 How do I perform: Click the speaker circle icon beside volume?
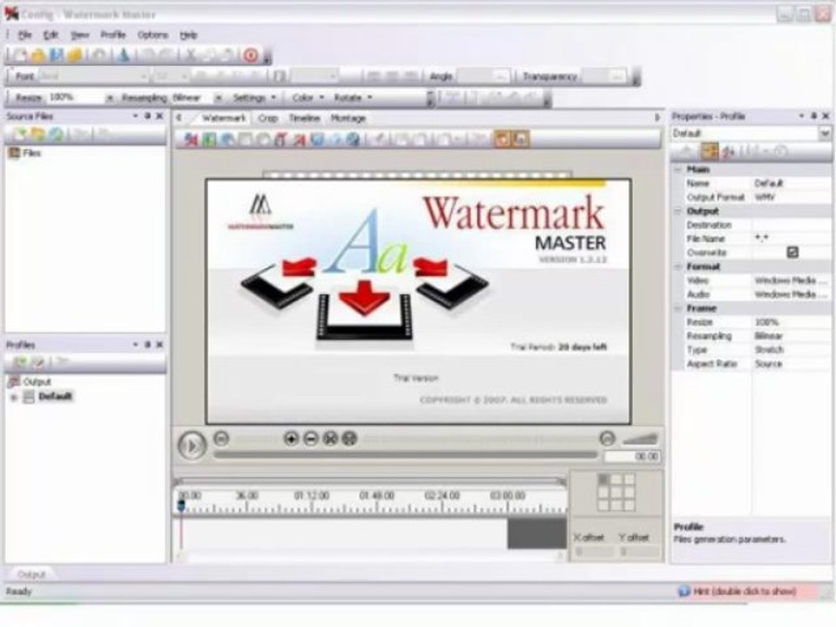point(607,438)
